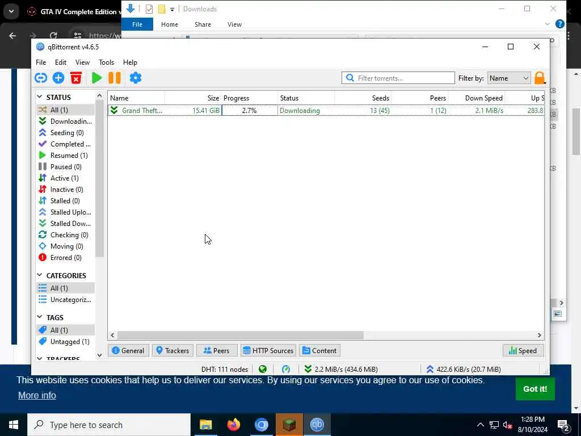Click the green Resume play icon
Image resolution: width=581 pixels, height=436 pixels.
pyautogui.click(x=96, y=78)
